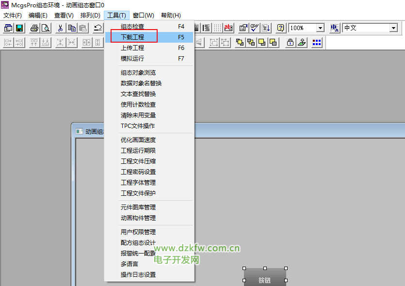
Task: Select 下载工程 from the Tools menu
Action: pos(132,37)
